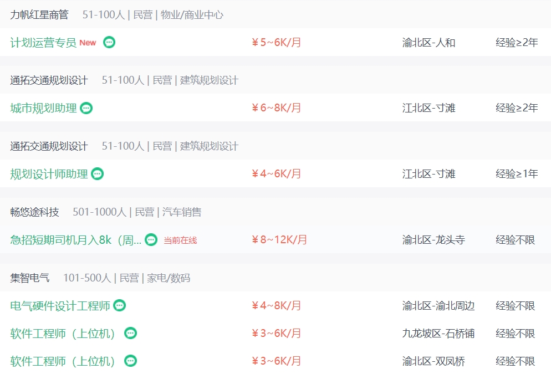The image size is (551, 374).
Task: View the 规划设计师助理 job details
Action: pos(49,174)
